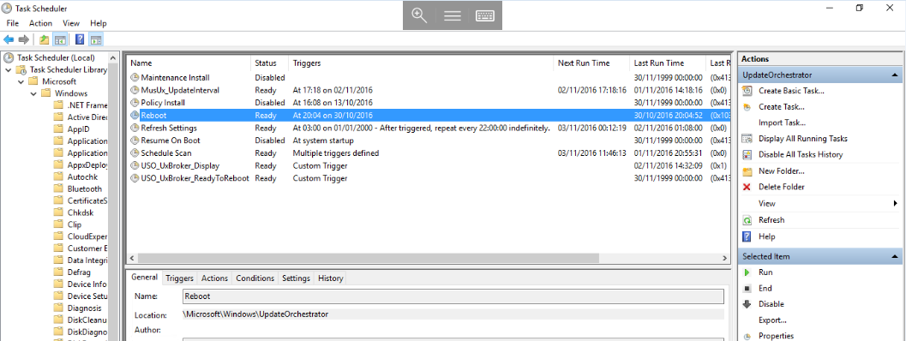Screen dimensions: 906x341
Task: Click the Schedule Scan task clock icon
Action: coord(135,153)
